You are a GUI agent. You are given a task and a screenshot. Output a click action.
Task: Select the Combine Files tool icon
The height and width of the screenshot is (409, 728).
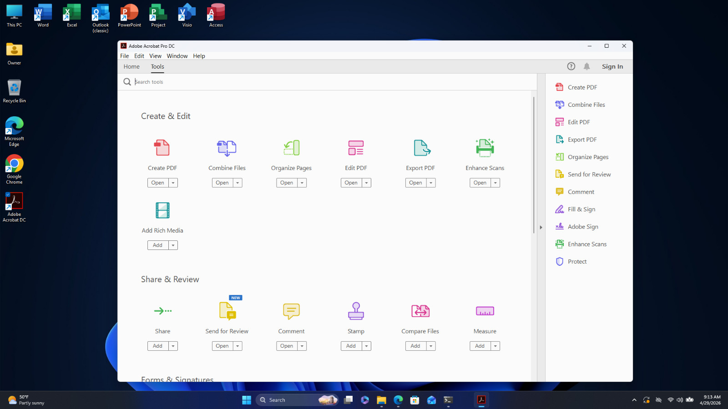click(x=227, y=148)
